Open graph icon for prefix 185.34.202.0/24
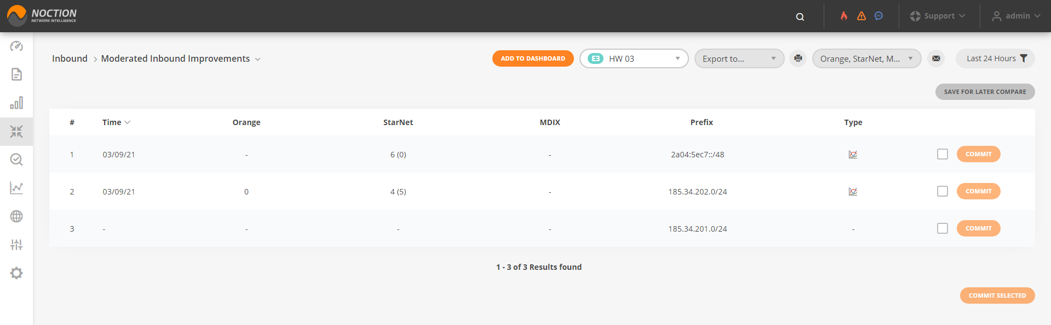Viewport: 1051px width, 325px height. 853,192
